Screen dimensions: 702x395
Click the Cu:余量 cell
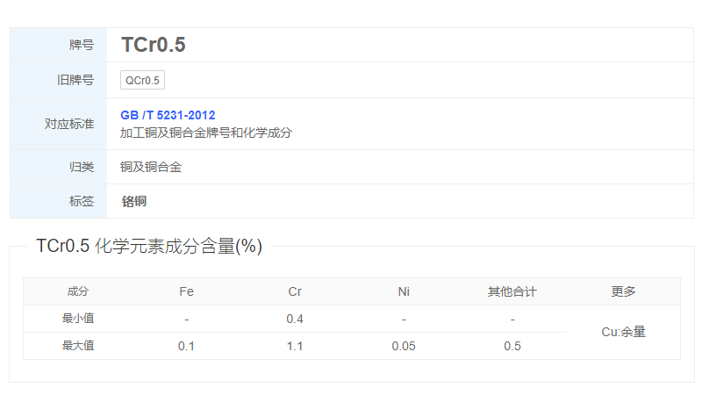click(x=623, y=332)
